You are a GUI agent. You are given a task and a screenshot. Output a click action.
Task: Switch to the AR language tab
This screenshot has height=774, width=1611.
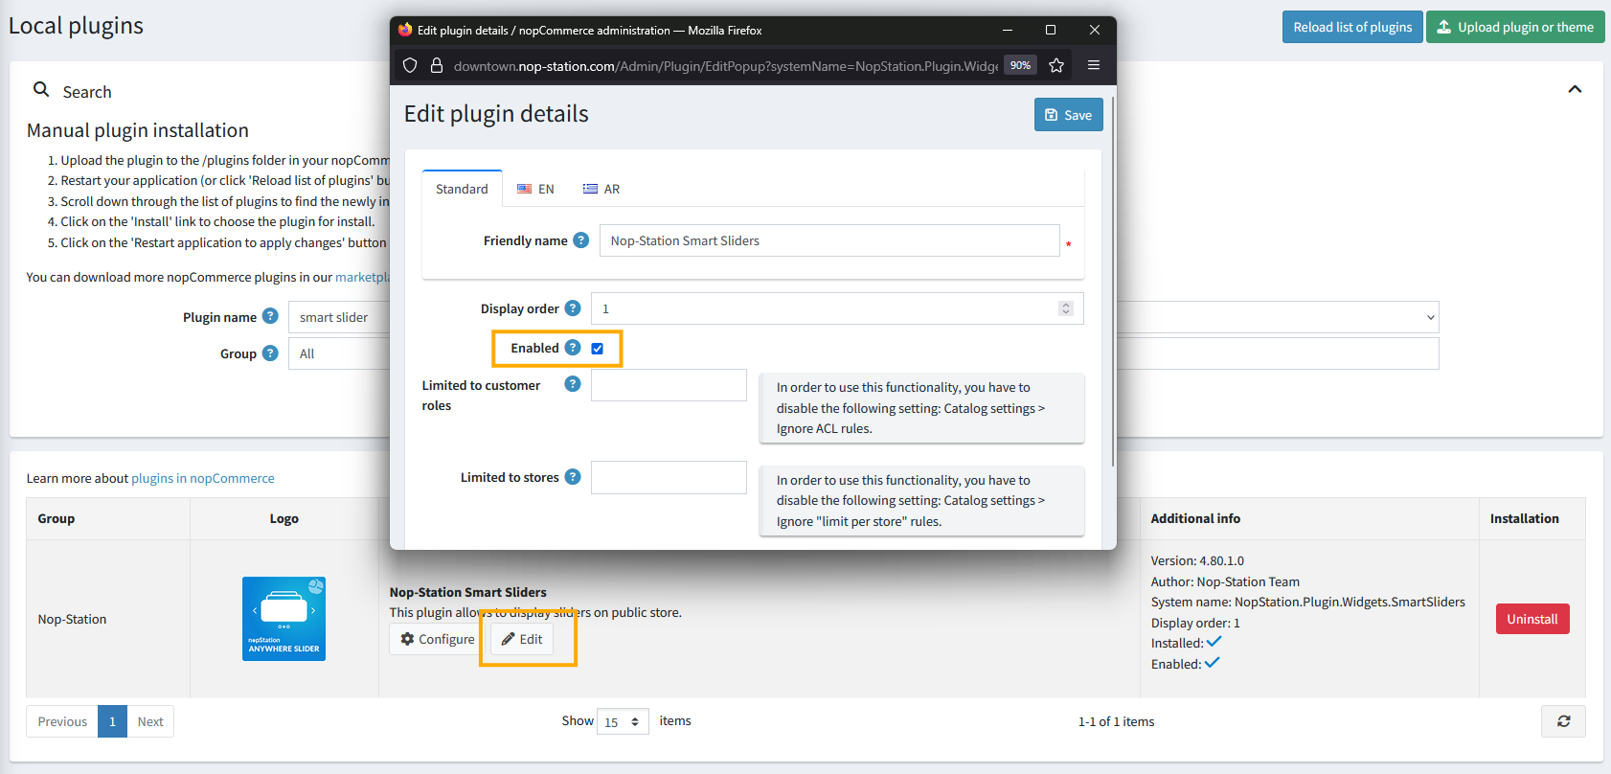(601, 189)
